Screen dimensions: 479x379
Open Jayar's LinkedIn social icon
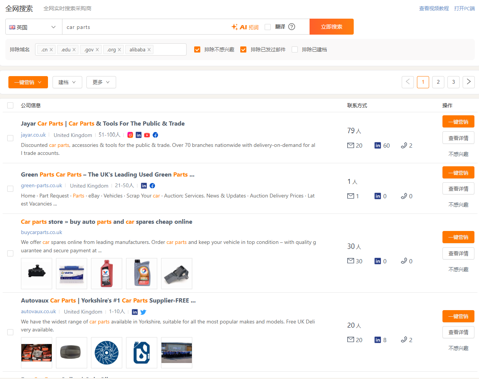(x=139, y=135)
